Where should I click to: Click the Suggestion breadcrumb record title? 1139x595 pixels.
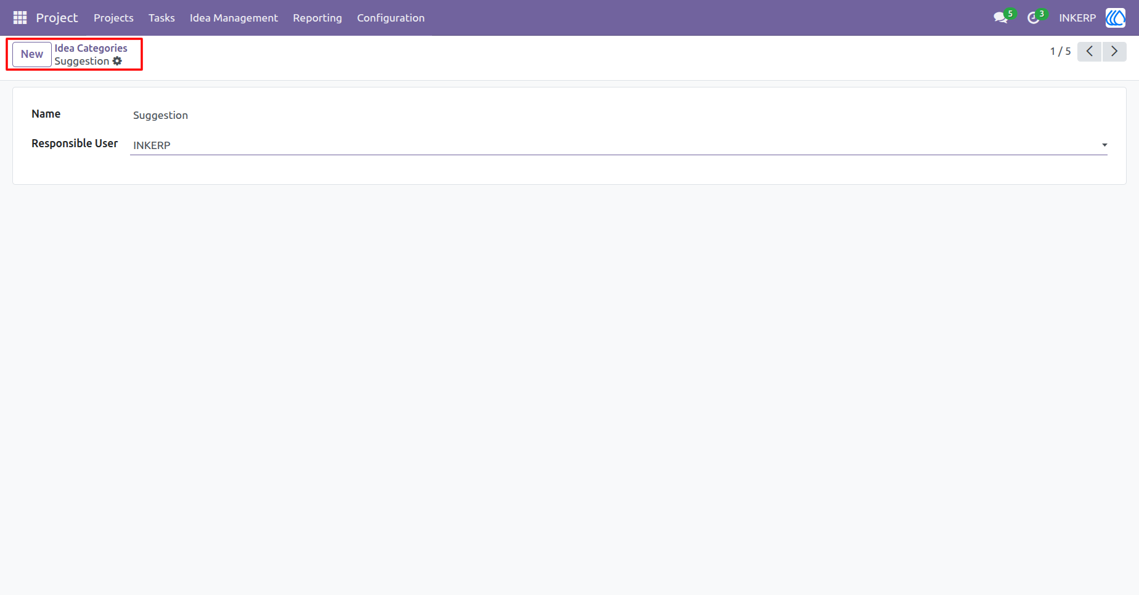click(x=82, y=61)
